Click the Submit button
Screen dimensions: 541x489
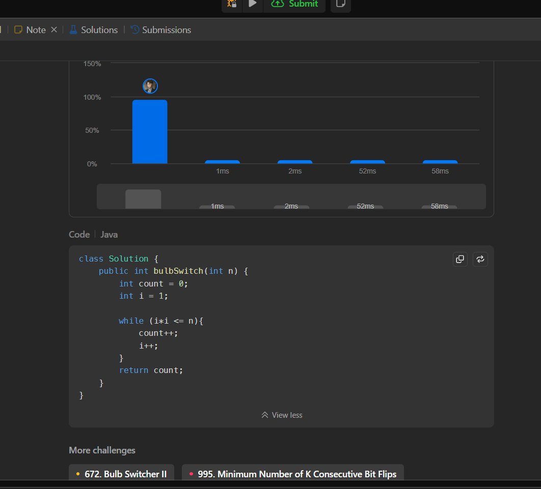(294, 4)
